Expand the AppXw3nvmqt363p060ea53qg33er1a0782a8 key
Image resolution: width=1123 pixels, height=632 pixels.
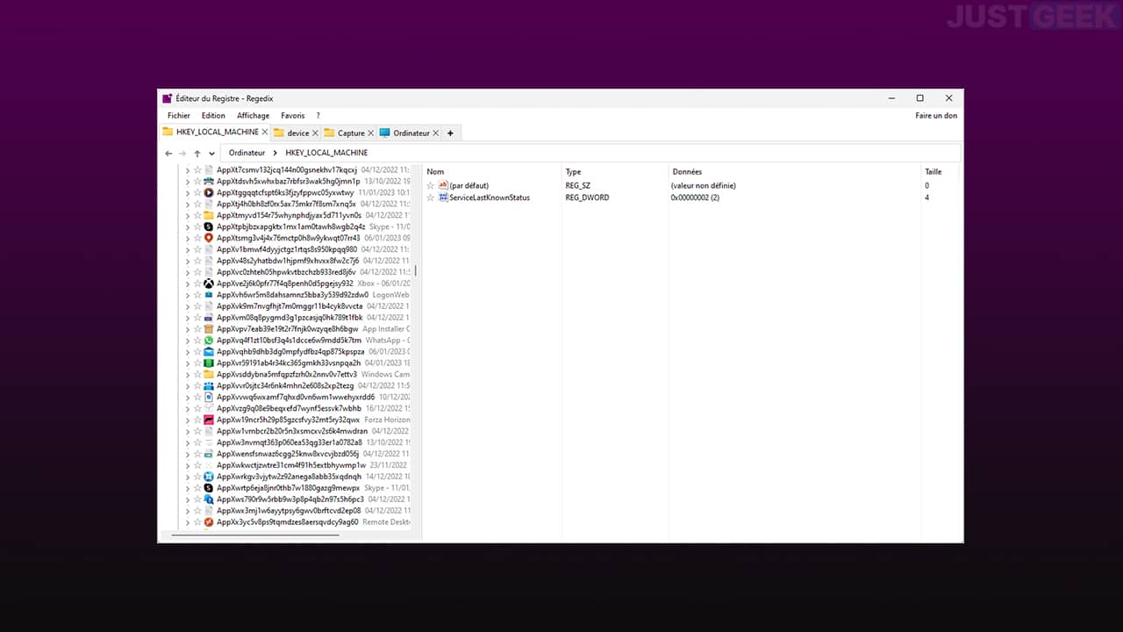point(187,442)
